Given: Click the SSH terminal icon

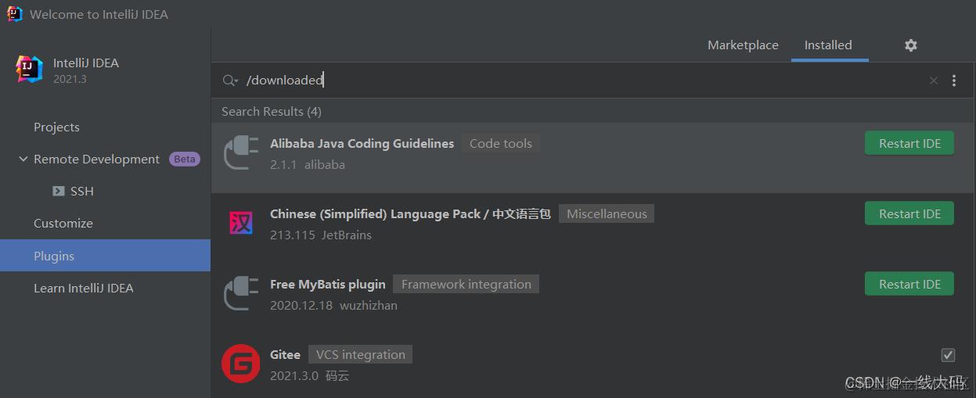Looking at the screenshot, I should 59,191.
